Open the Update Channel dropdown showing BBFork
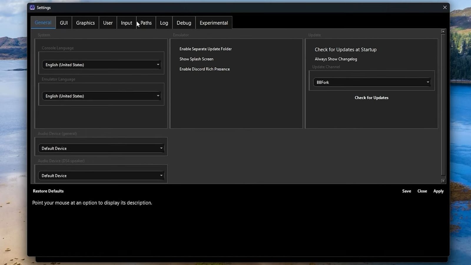Image resolution: width=471 pixels, height=265 pixels. (372, 82)
